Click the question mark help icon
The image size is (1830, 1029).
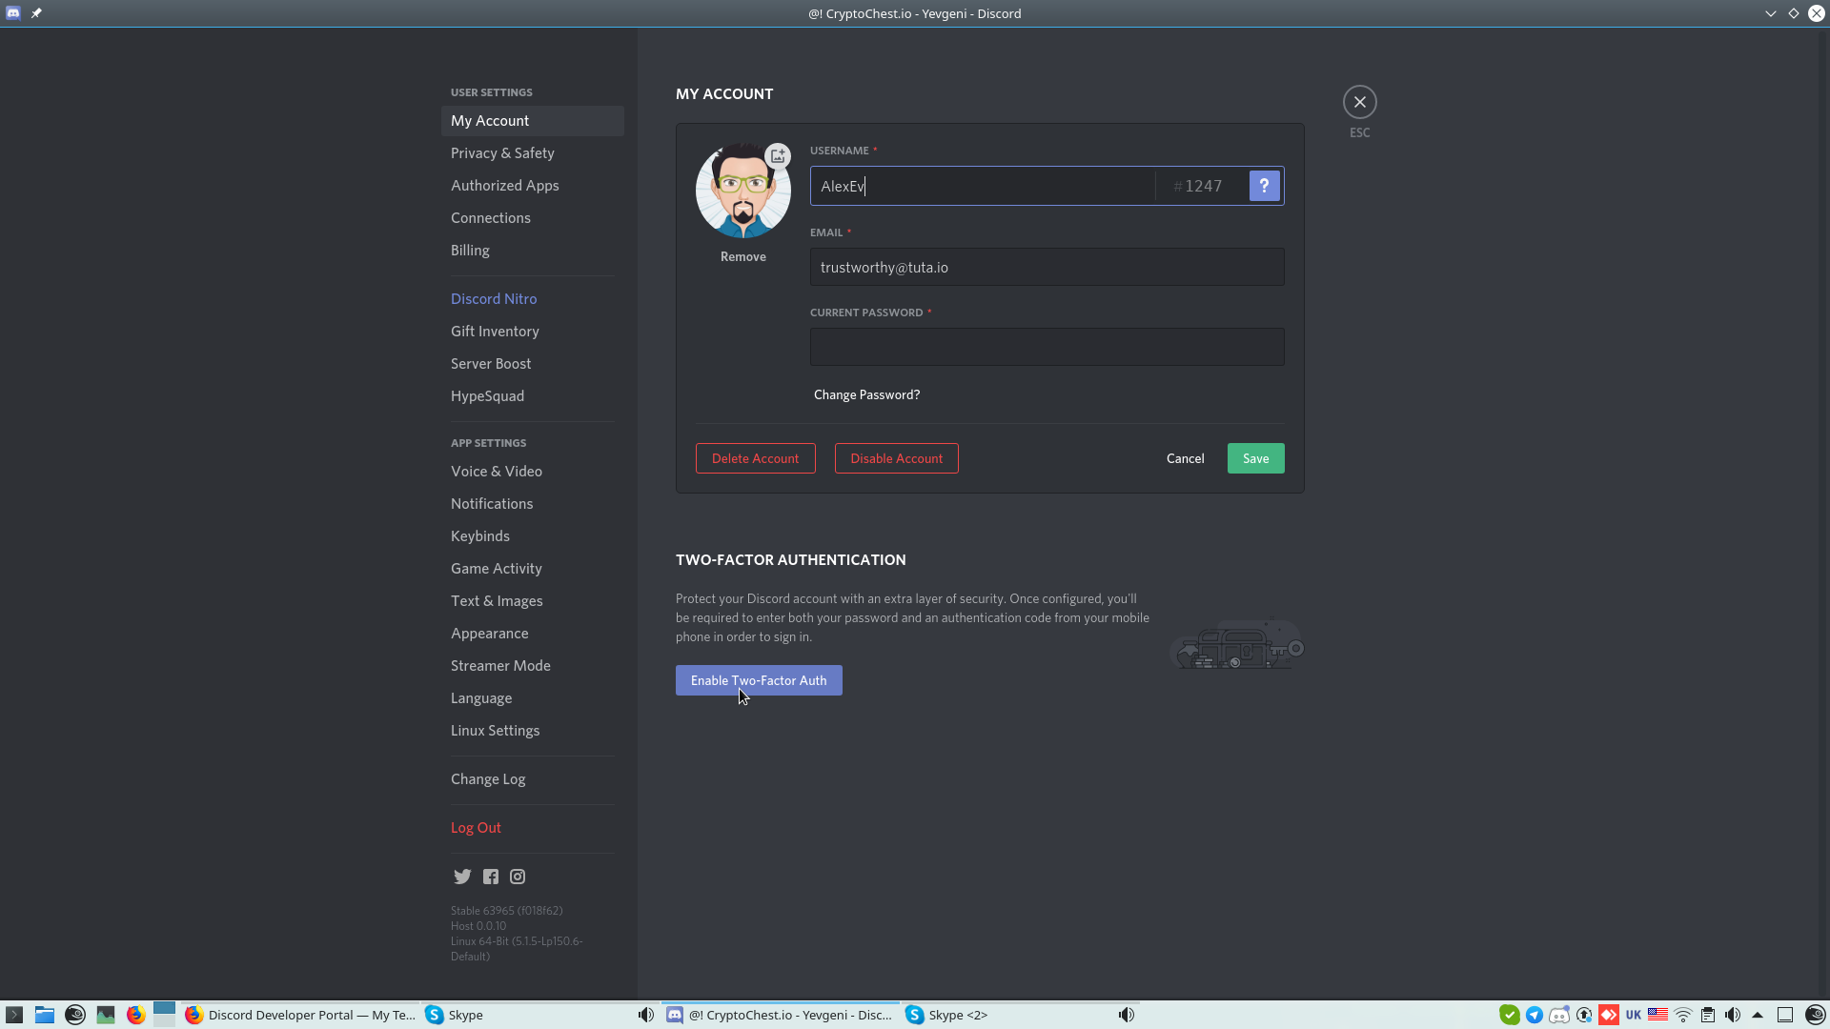point(1264,186)
